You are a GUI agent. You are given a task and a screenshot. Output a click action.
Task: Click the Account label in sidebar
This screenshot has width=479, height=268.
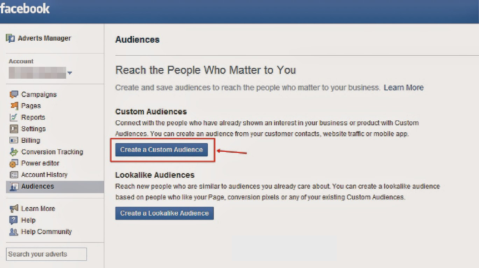[x=21, y=61]
